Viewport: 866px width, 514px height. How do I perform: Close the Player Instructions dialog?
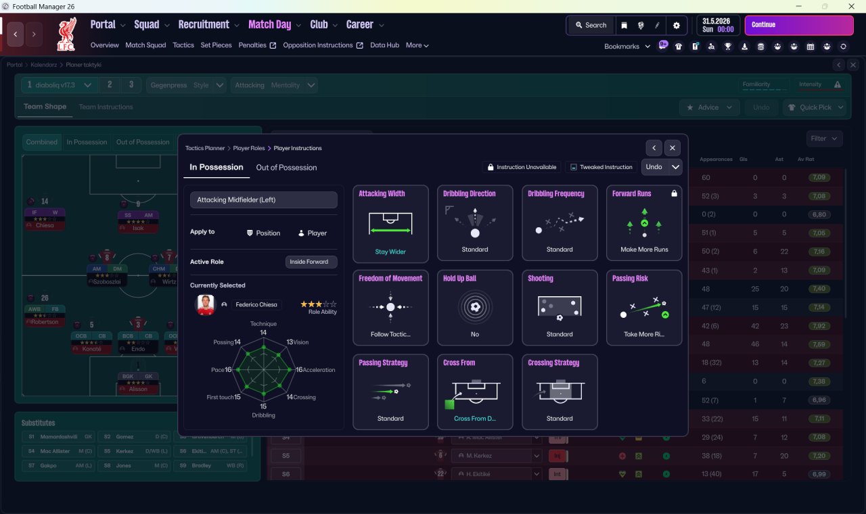point(672,147)
